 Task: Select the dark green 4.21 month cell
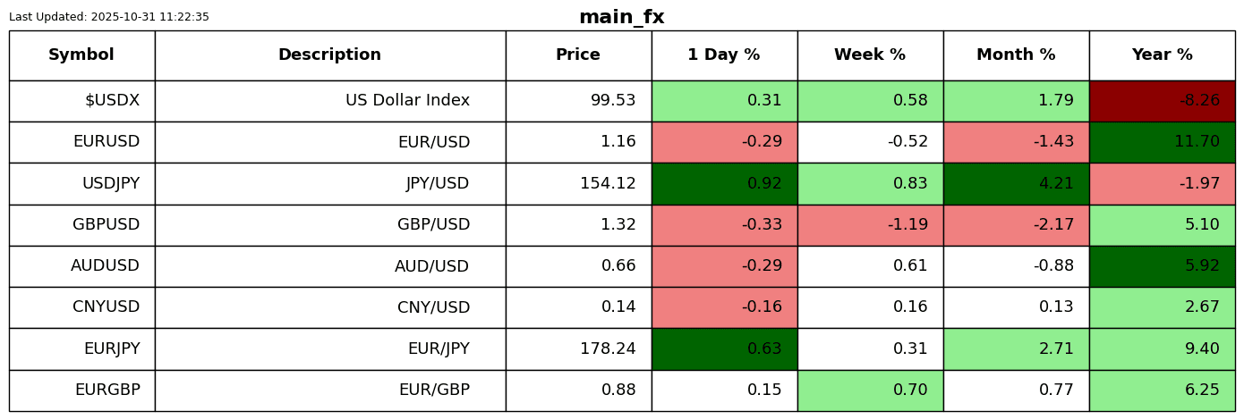coord(1016,183)
